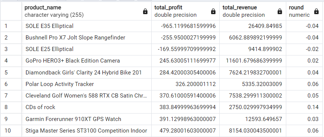
Task: Select row number 10
Action: (x=11, y=131)
